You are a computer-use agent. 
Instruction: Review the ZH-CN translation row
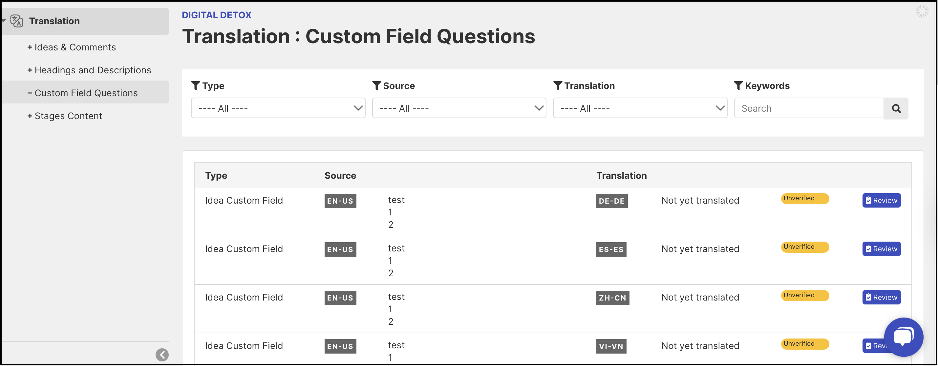(x=881, y=297)
